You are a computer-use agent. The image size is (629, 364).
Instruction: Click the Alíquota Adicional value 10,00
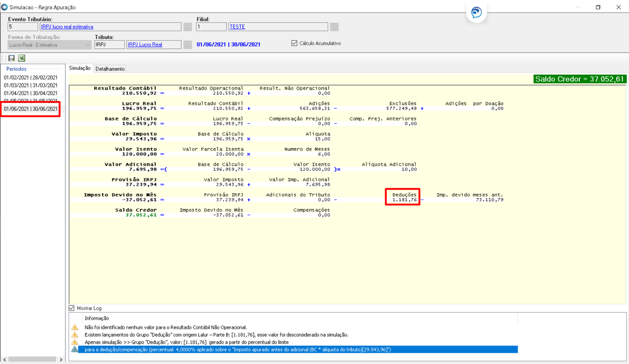[409, 169]
